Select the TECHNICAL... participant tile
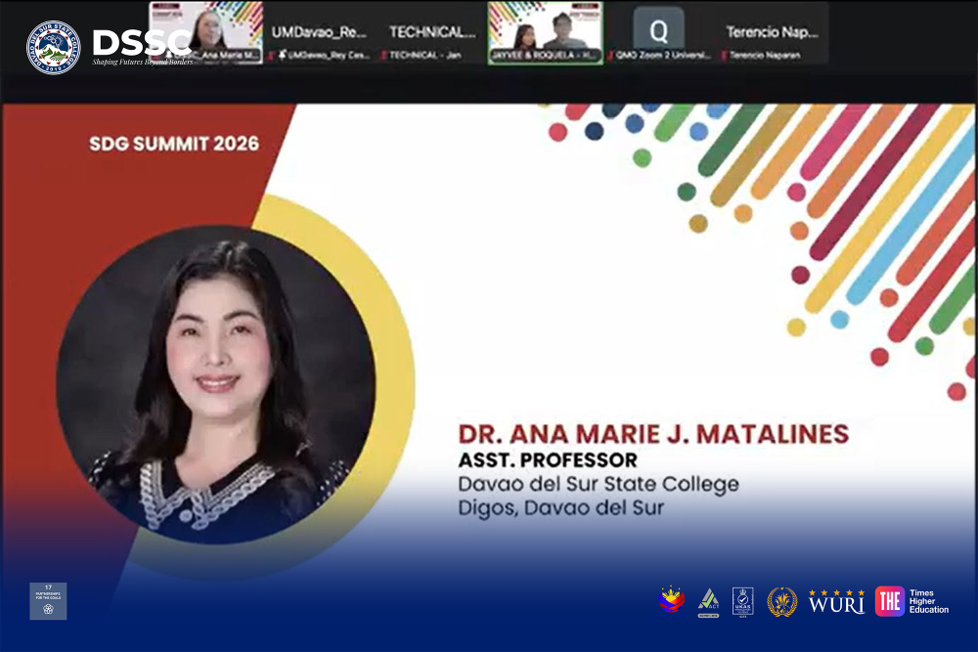Image resolution: width=978 pixels, height=652 pixels. (x=431, y=32)
